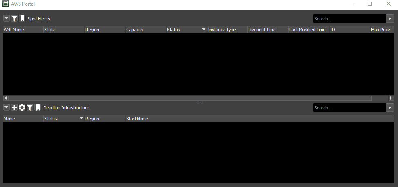This screenshot has height=187, width=398.
Task: Click the infrastructure Region column header
Action: coord(105,119)
